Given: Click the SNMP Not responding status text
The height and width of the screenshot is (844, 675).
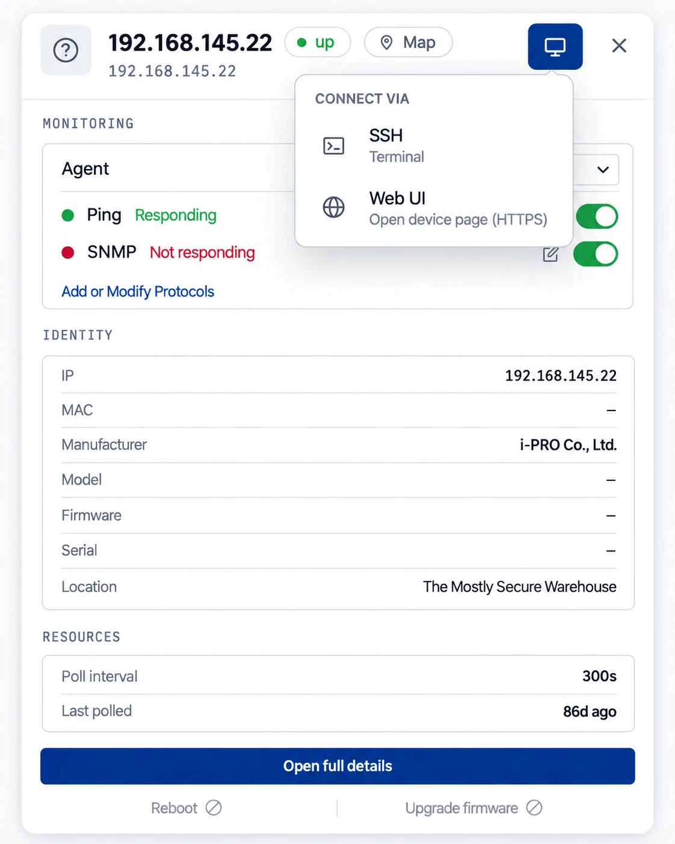Looking at the screenshot, I should pos(202,252).
